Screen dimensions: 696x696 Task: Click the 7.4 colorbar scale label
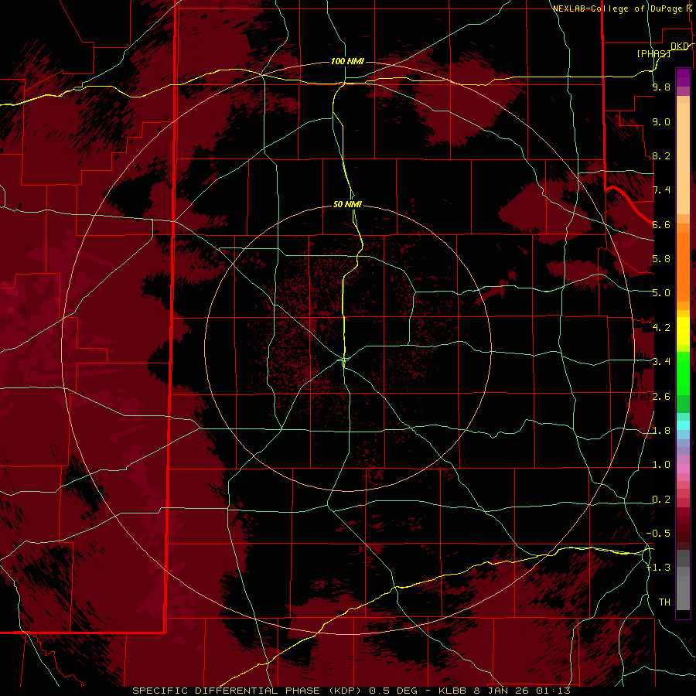click(661, 190)
